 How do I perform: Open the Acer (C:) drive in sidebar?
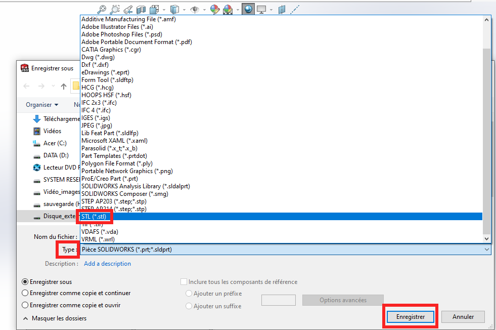pos(55,143)
